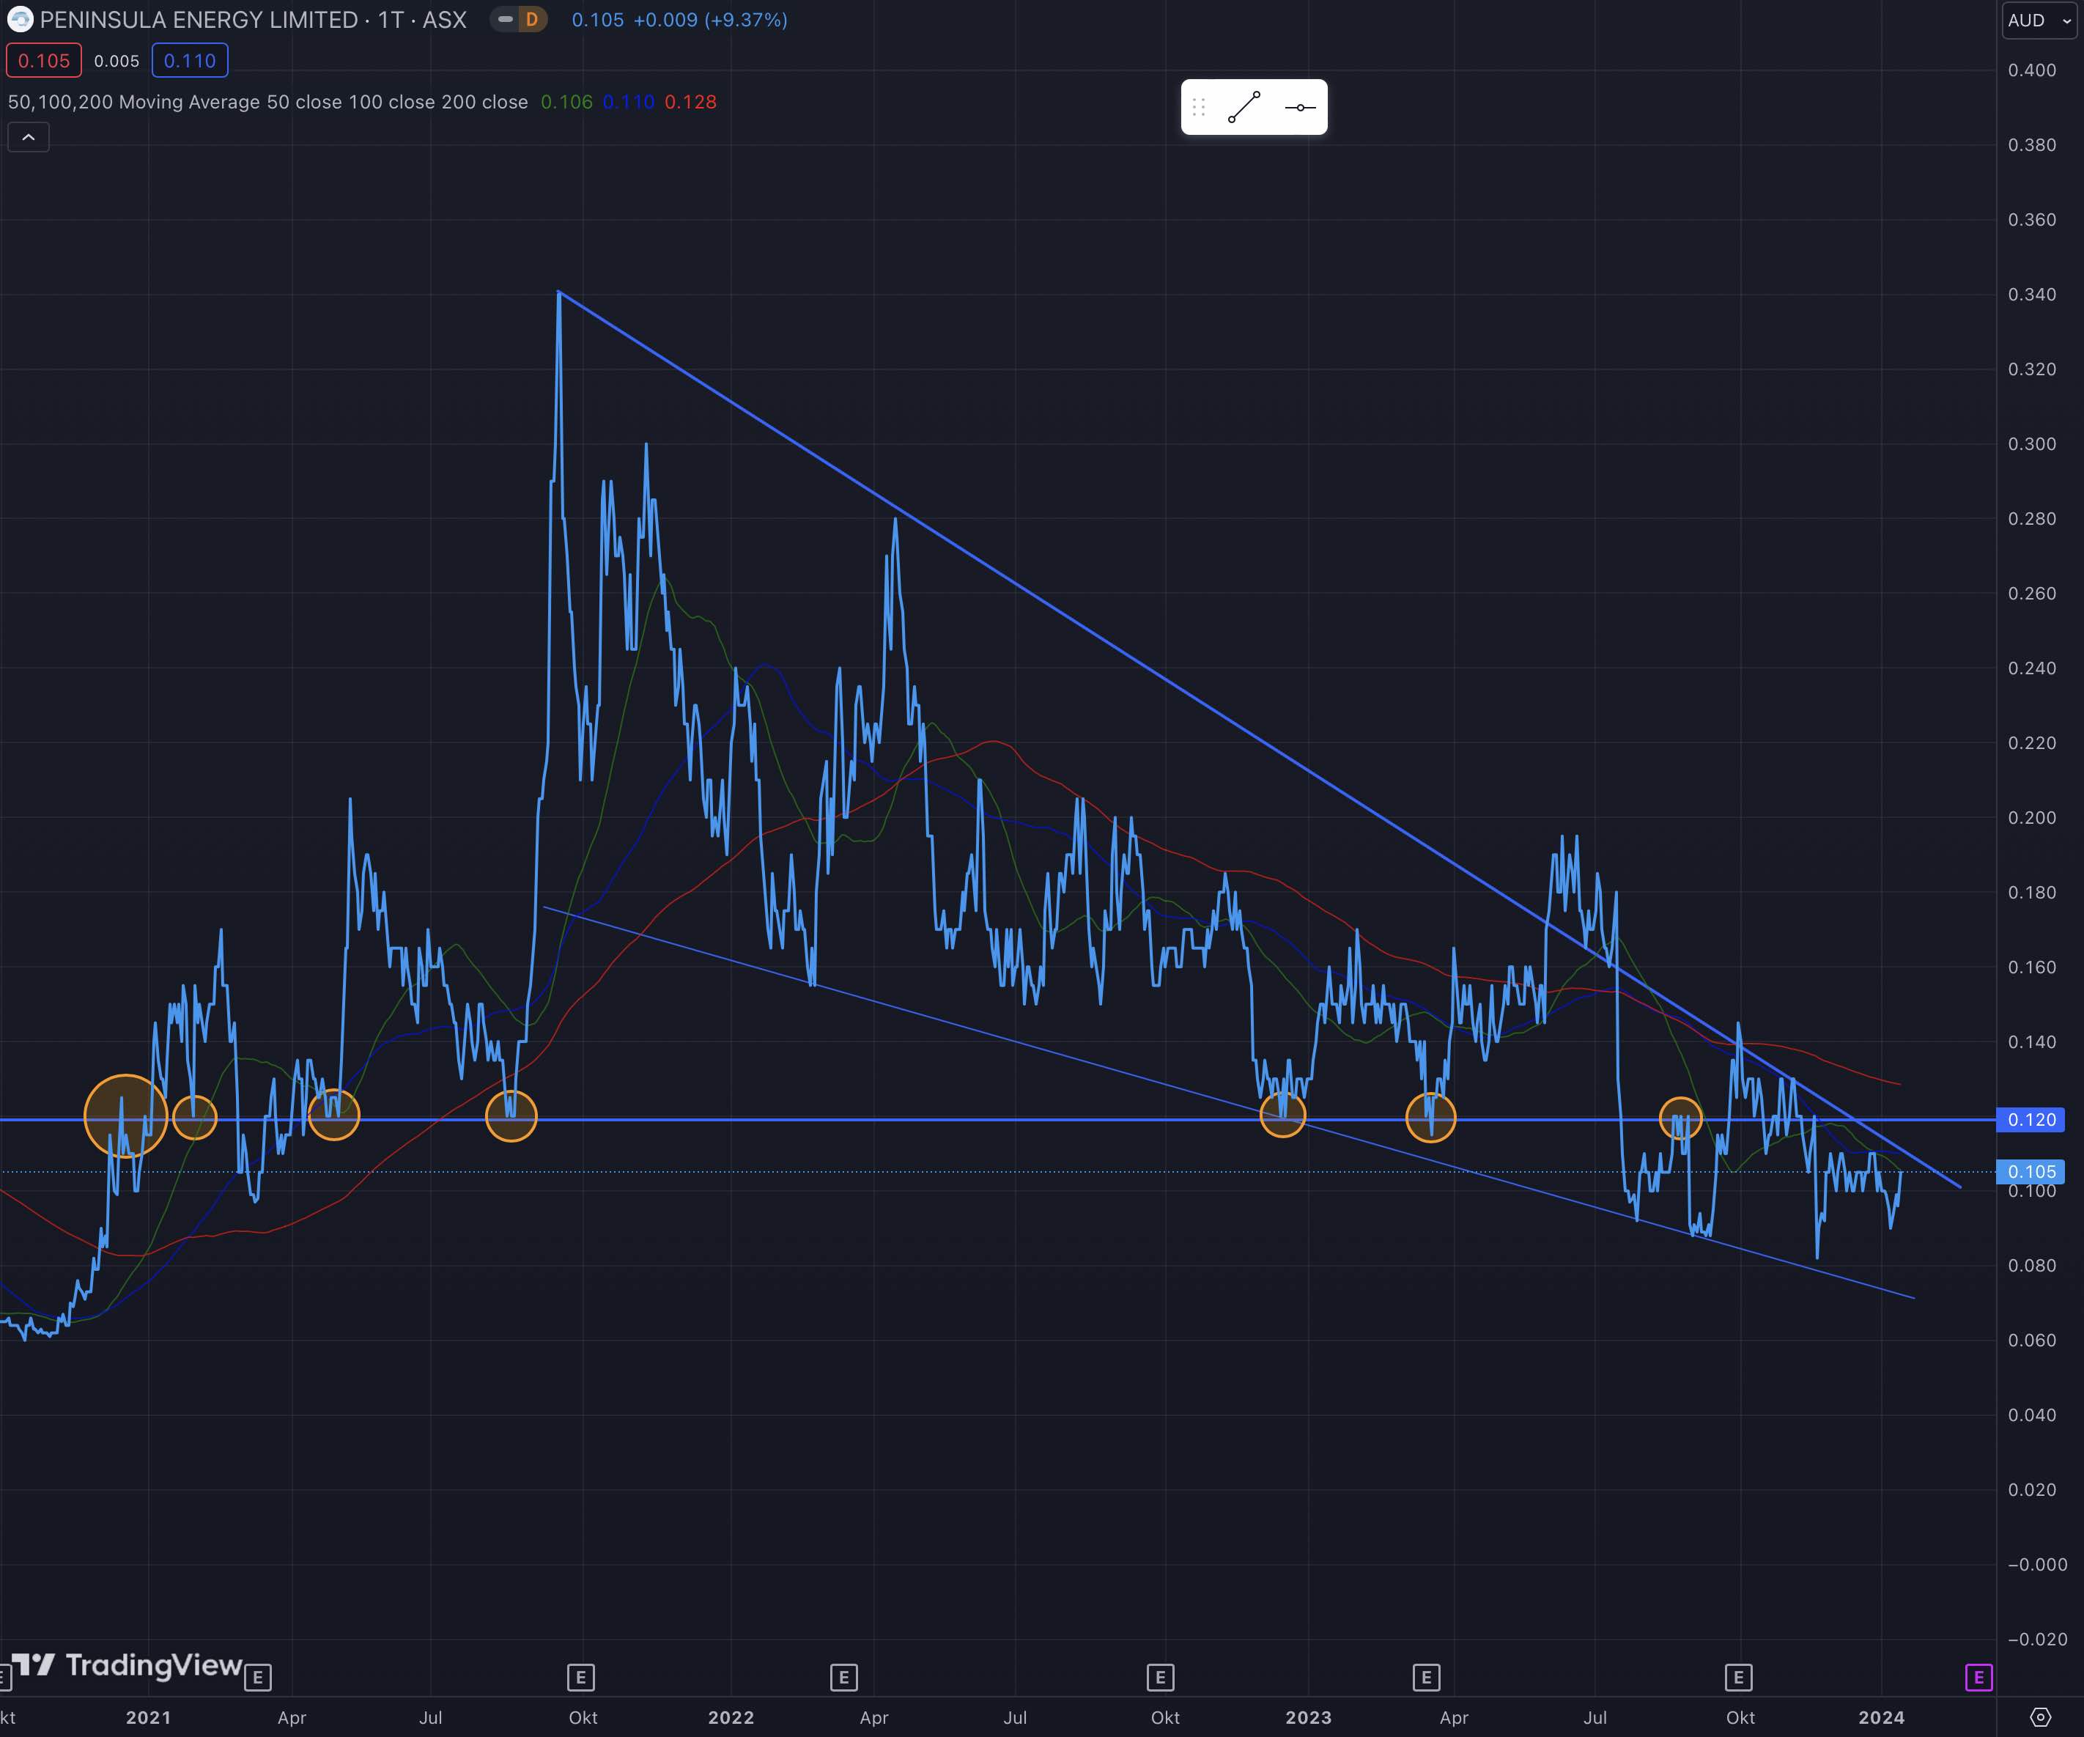Open symbol search via Peninsula Energy Limited title

click(x=199, y=20)
